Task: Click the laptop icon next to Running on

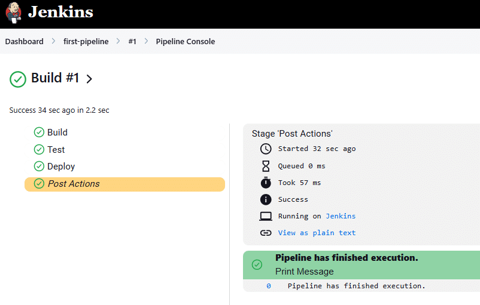Action: coord(266,216)
